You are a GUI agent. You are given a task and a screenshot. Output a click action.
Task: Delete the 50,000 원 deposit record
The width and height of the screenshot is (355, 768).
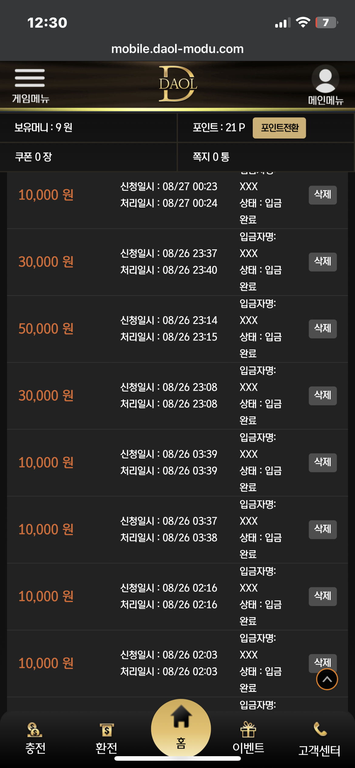point(323,329)
